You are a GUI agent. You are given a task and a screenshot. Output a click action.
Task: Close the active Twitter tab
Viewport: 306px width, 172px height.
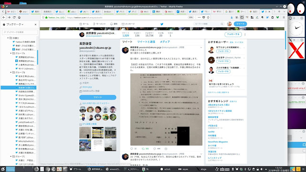click(x=270, y=11)
